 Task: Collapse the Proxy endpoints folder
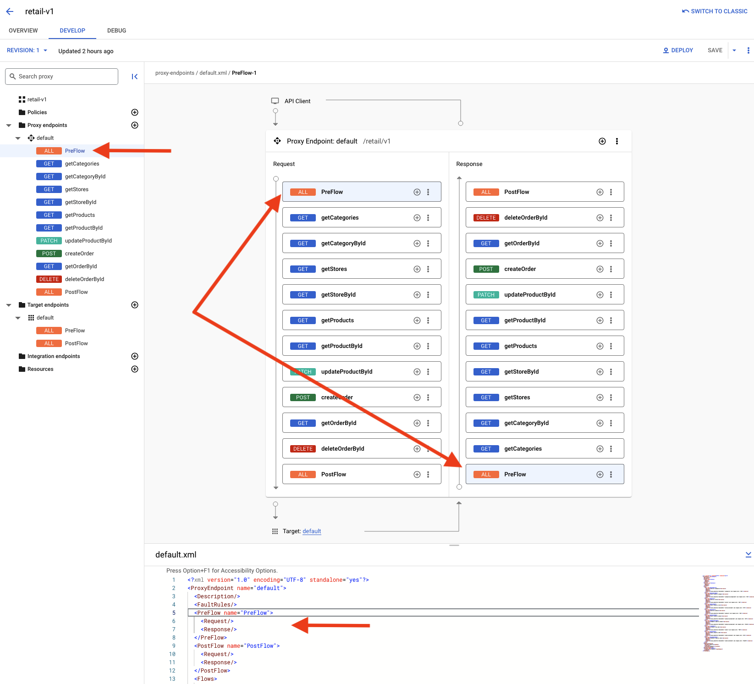pos(9,125)
